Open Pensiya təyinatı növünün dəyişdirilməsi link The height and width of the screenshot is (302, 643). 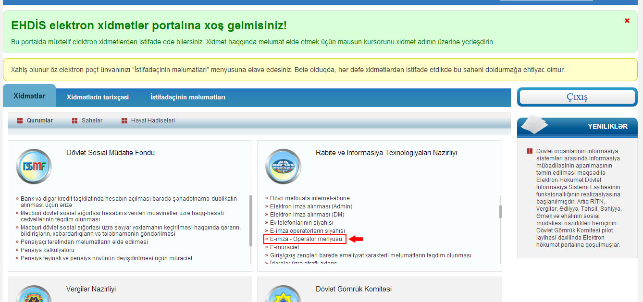(106, 258)
